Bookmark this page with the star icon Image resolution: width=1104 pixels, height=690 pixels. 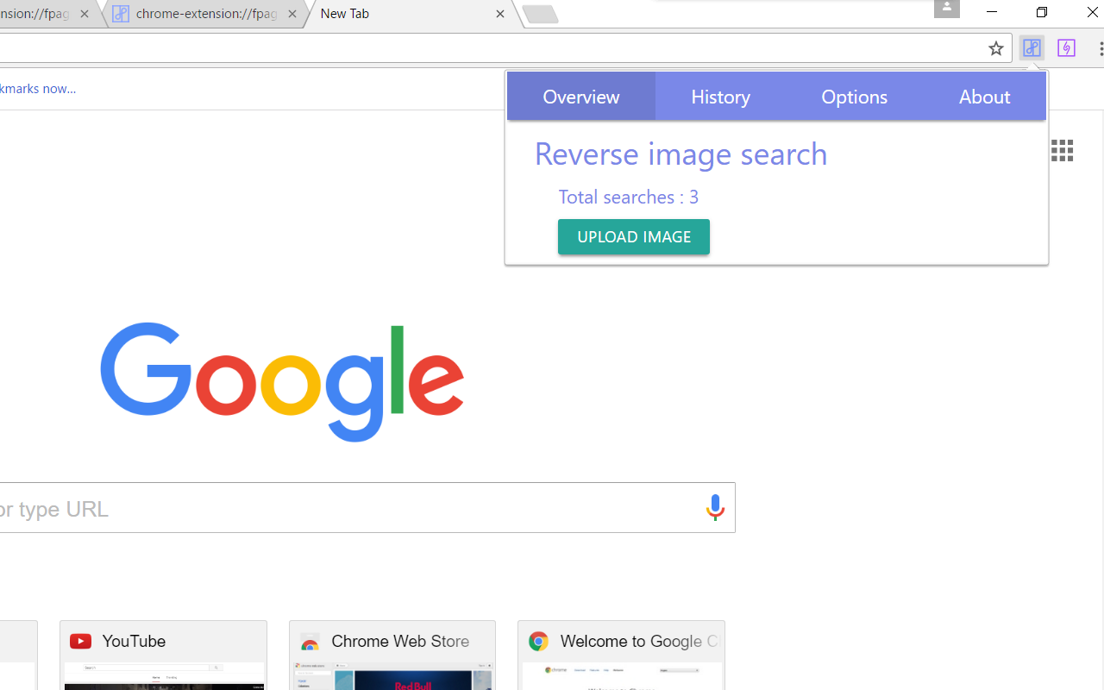(x=995, y=48)
